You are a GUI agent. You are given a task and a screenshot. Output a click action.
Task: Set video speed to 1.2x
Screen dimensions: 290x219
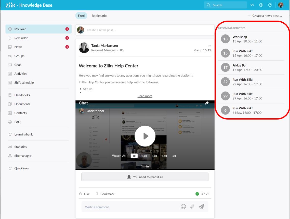[144, 156]
